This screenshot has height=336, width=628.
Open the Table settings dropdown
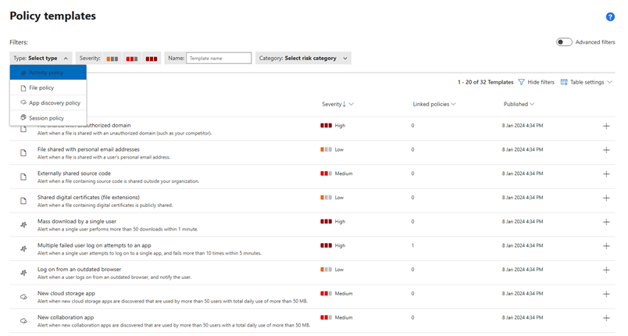point(587,82)
